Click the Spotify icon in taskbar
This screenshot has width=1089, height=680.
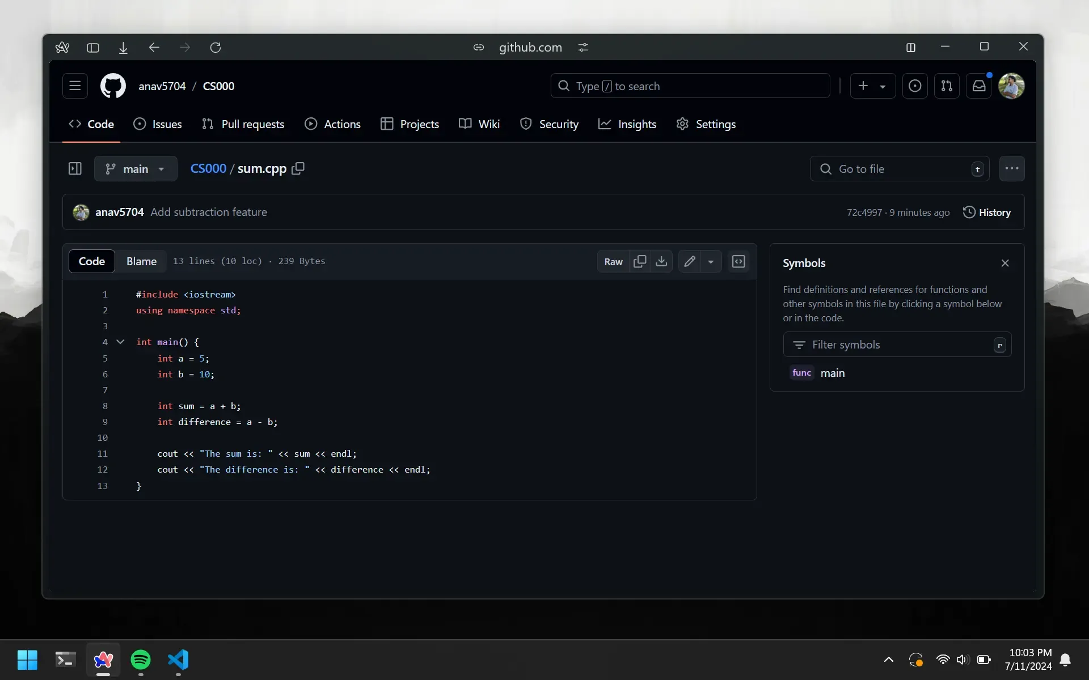[x=140, y=660]
